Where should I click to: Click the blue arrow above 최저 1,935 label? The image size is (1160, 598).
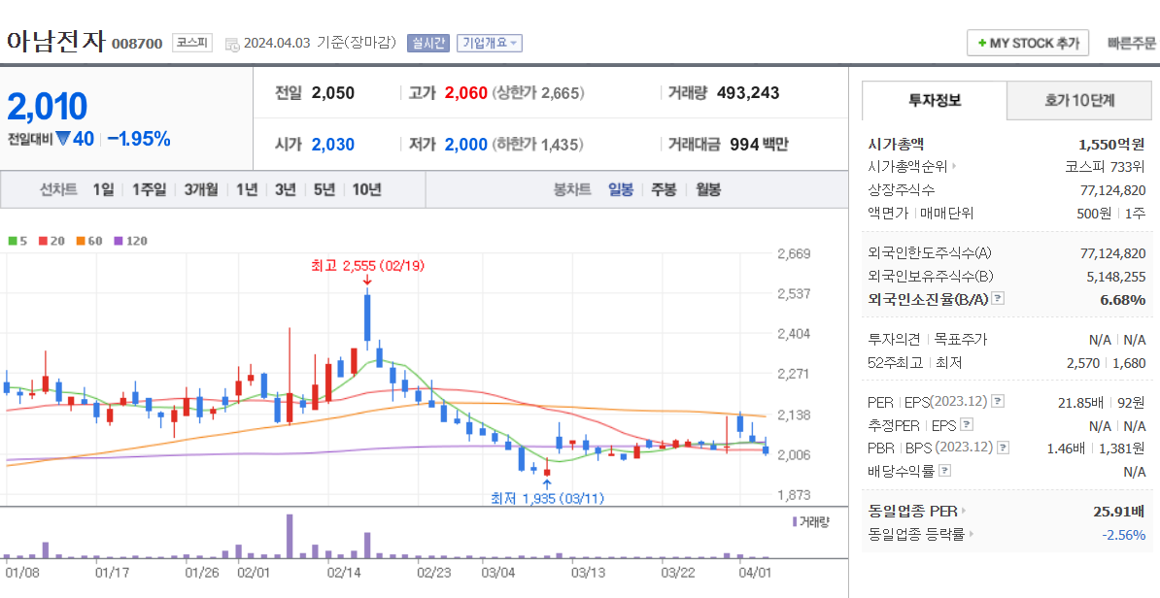(547, 485)
